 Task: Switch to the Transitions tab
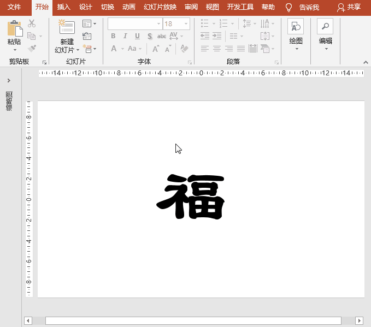click(x=108, y=7)
